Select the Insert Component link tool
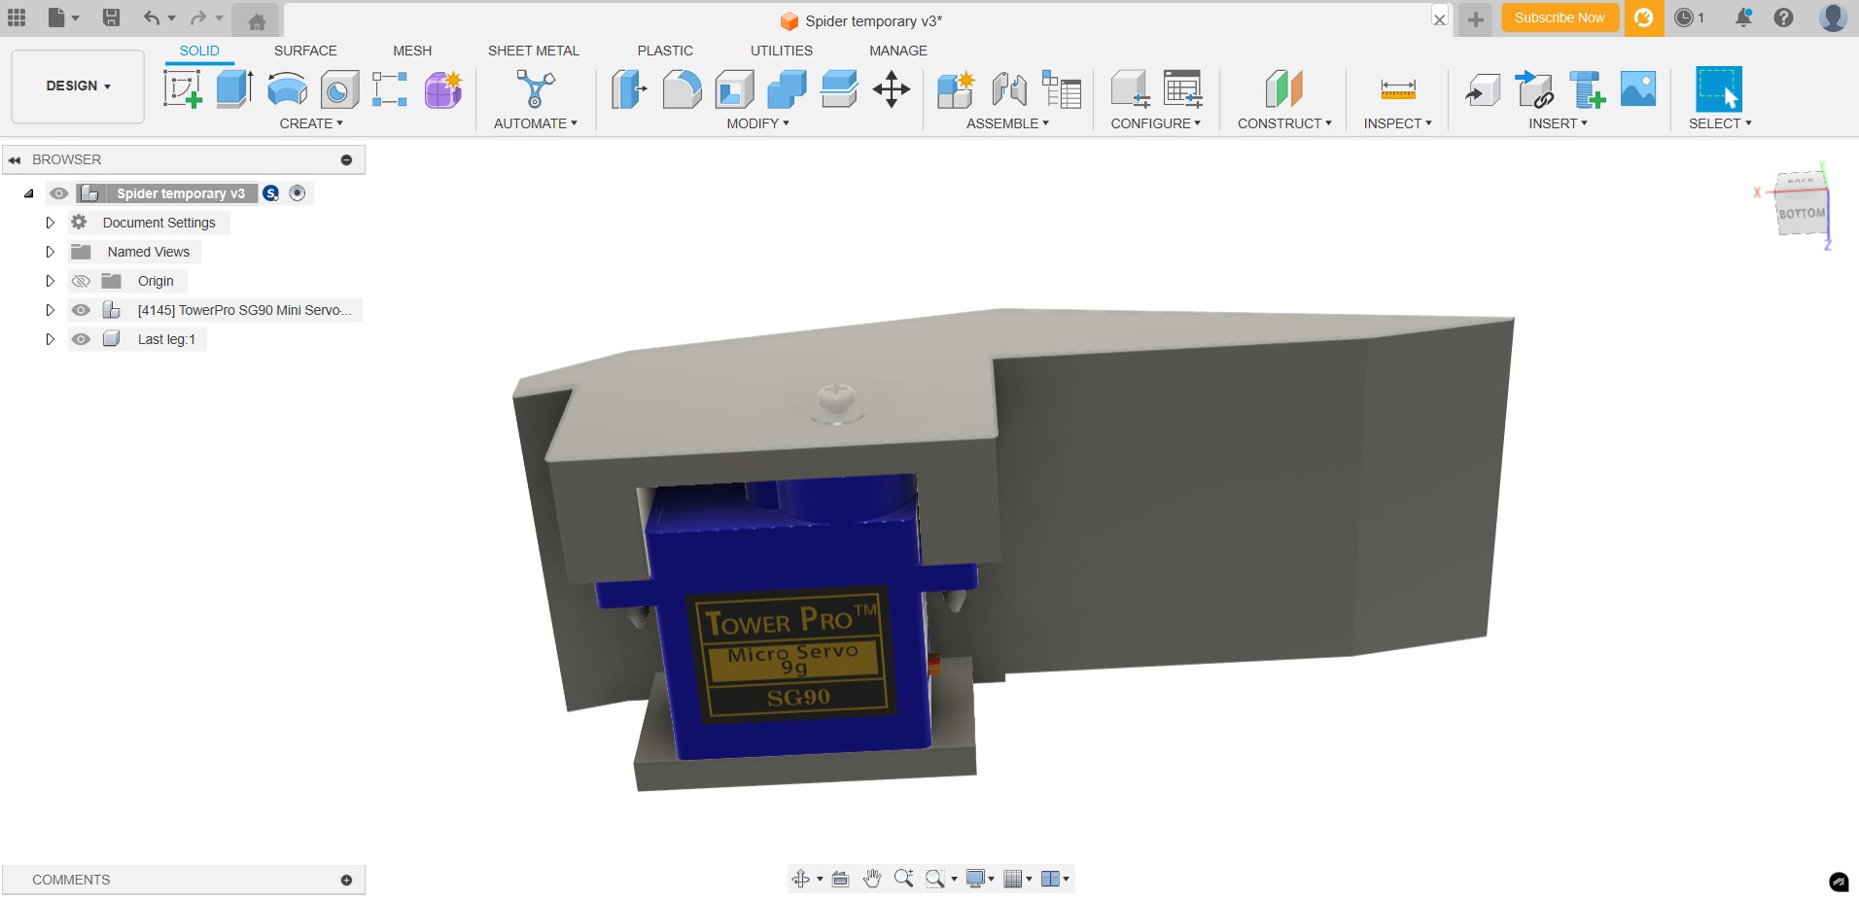The height and width of the screenshot is (900, 1859). point(1535,89)
